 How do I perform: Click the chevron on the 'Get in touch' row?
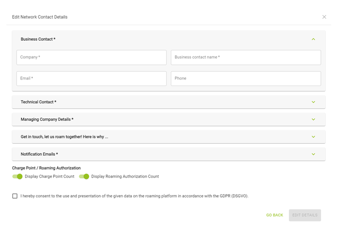[313, 137]
